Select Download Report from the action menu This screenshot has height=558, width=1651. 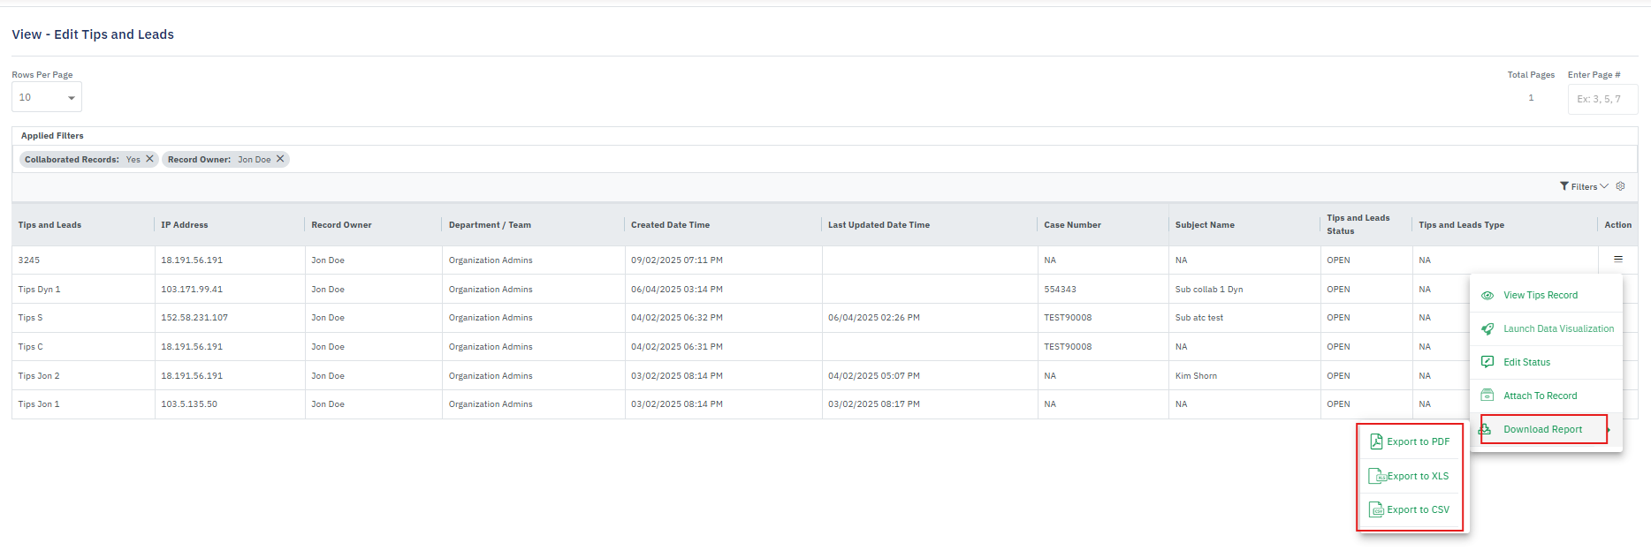[1542, 429]
